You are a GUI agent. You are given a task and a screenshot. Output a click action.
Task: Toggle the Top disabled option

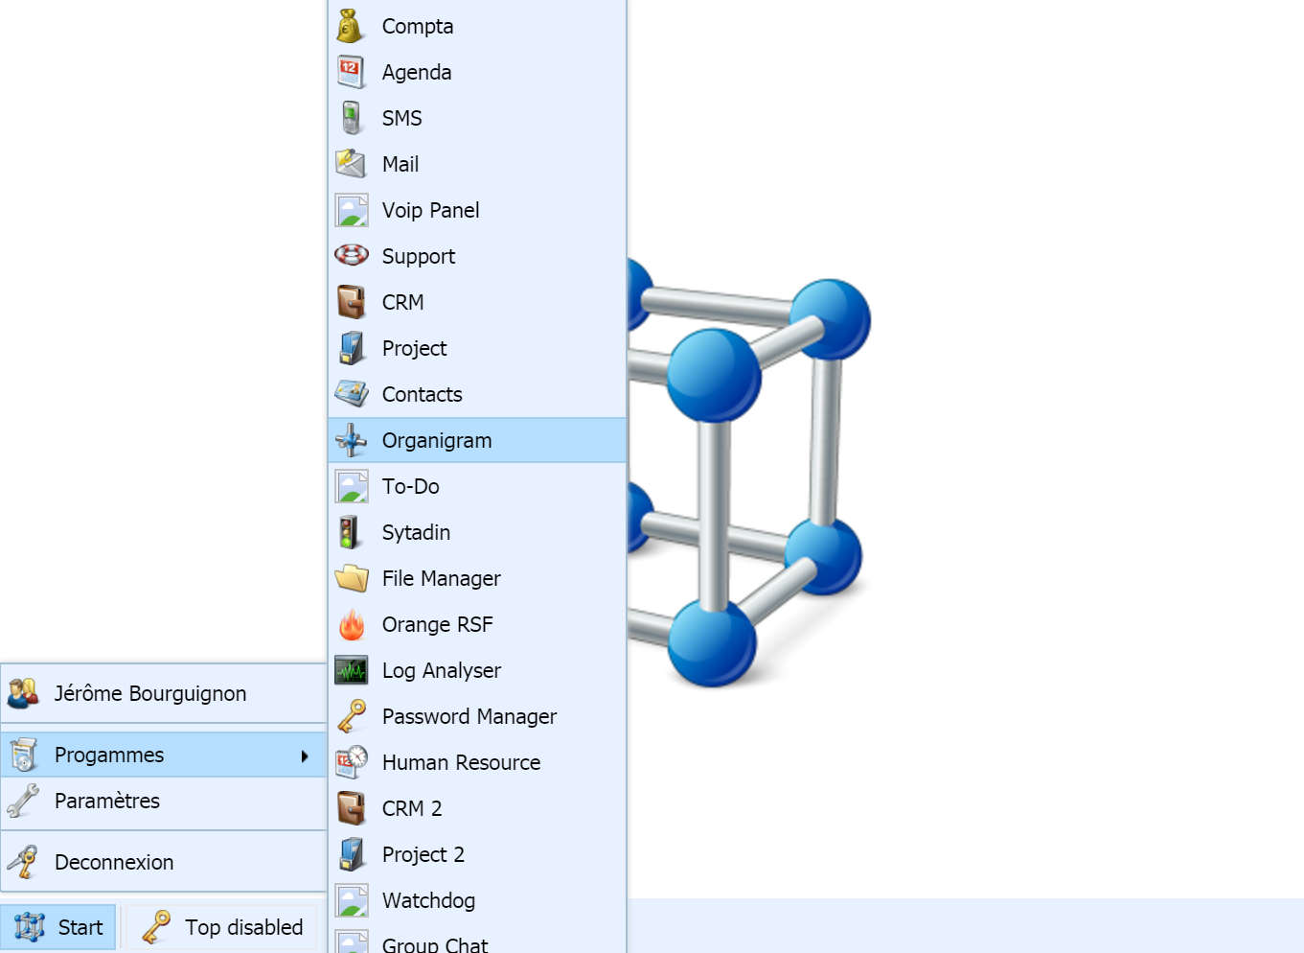[222, 926]
